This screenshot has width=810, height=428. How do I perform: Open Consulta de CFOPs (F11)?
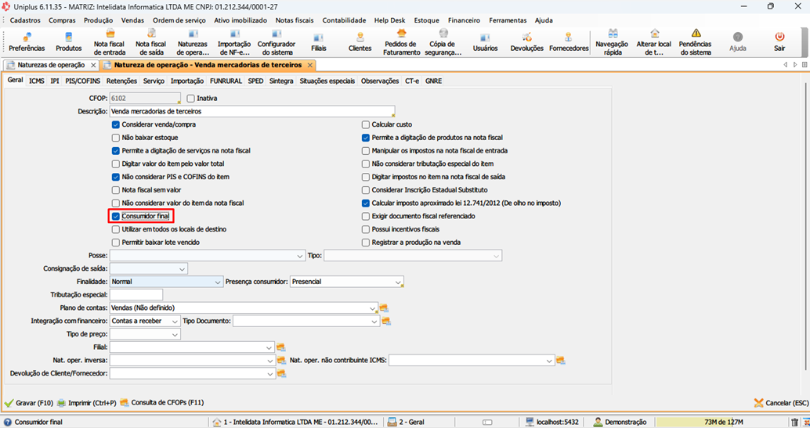161,403
